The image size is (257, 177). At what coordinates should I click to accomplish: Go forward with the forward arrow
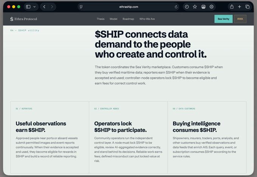(x=52, y=7)
